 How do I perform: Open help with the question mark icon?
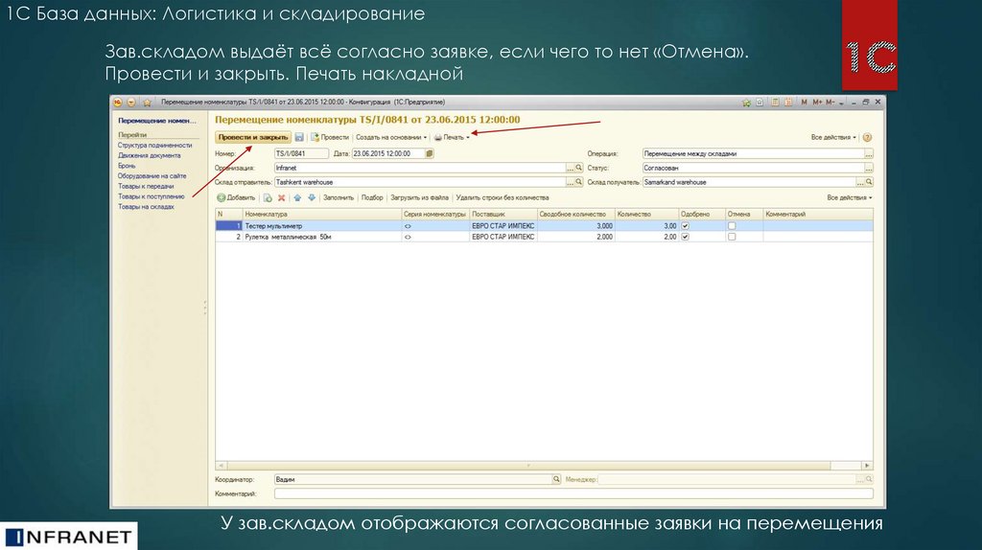867,137
